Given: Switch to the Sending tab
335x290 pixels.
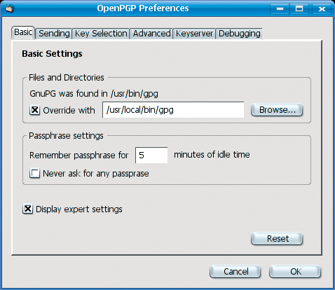Looking at the screenshot, I should [54, 34].
